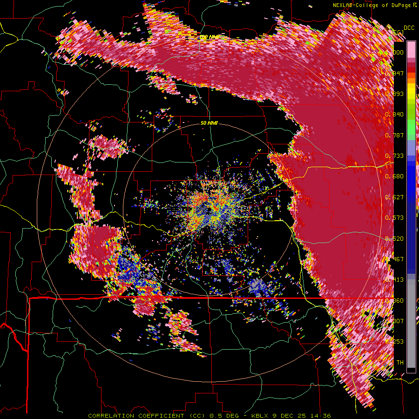
Task: Select the 0.253 legend value
Action: (394, 342)
